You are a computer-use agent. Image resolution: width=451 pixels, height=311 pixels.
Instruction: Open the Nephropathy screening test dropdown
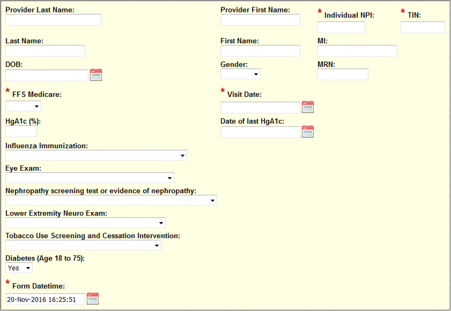coord(111,200)
